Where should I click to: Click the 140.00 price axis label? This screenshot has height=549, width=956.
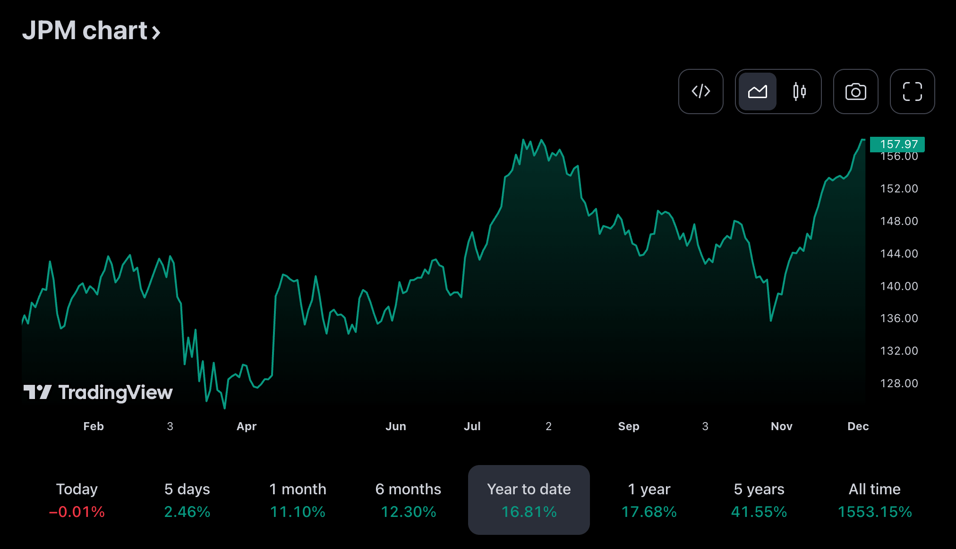coord(899,286)
